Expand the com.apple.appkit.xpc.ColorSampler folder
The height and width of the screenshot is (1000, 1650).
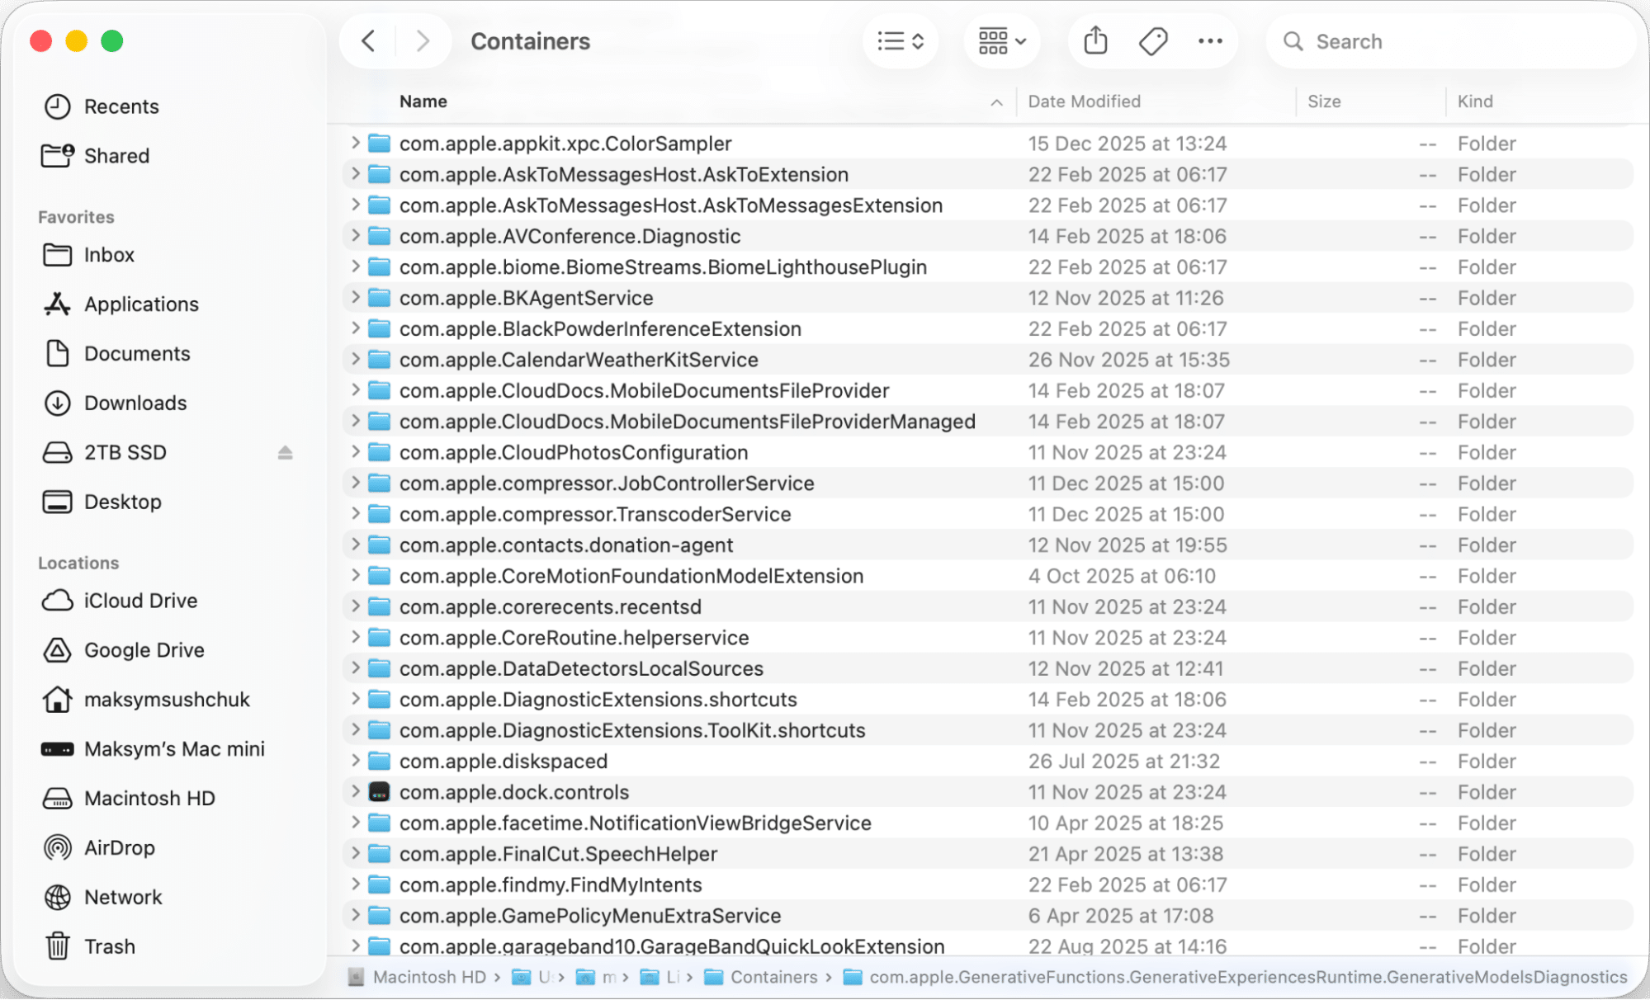pyautogui.click(x=355, y=143)
